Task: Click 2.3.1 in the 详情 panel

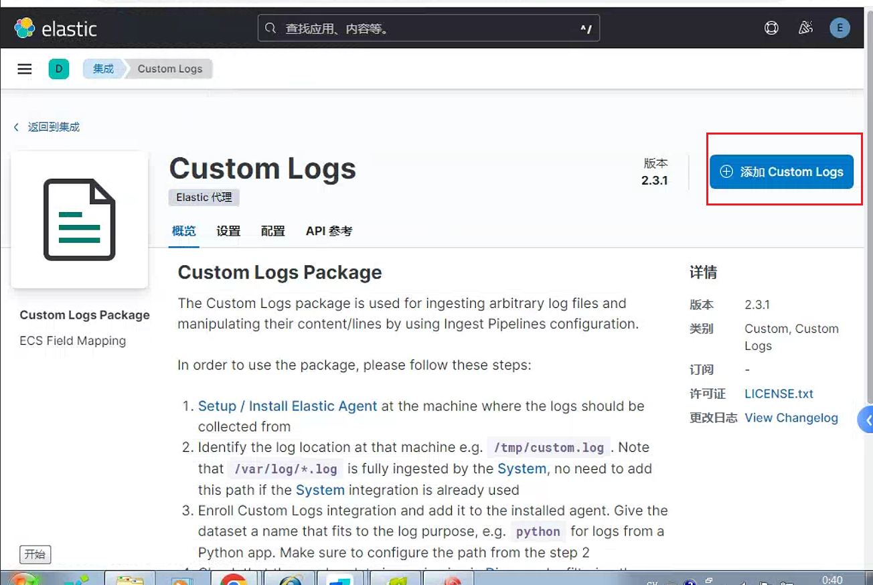Action: pyautogui.click(x=757, y=305)
